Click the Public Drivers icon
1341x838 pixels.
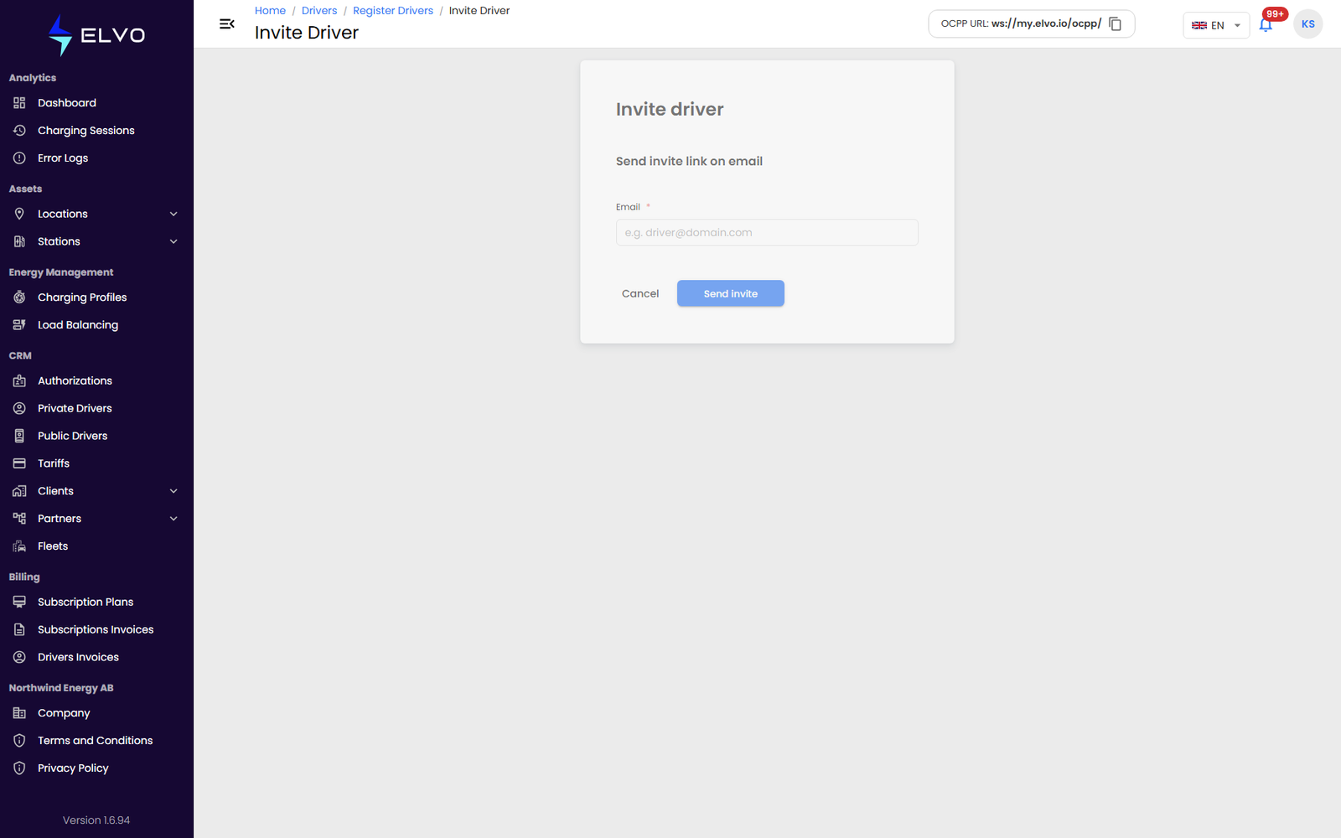pyautogui.click(x=19, y=436)
